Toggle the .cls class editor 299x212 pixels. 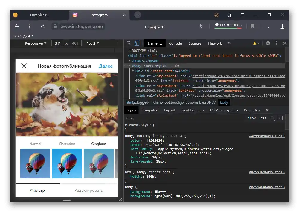pyautogui.click(x=263, y=118)
